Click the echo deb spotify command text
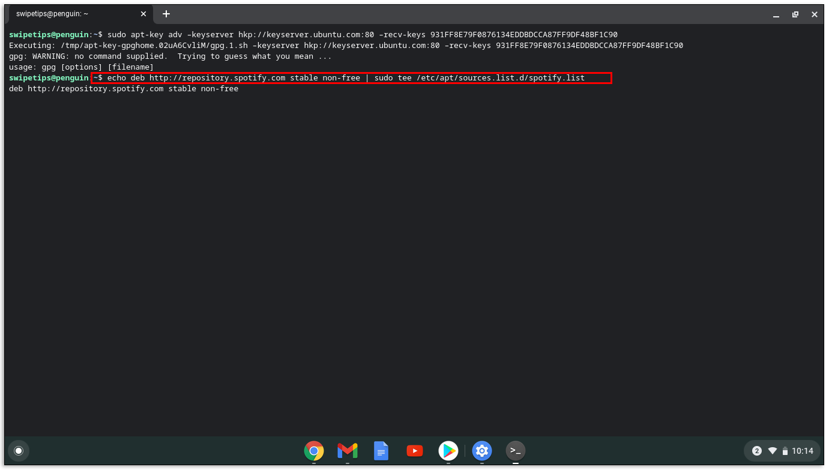 [x=346, y=78]
